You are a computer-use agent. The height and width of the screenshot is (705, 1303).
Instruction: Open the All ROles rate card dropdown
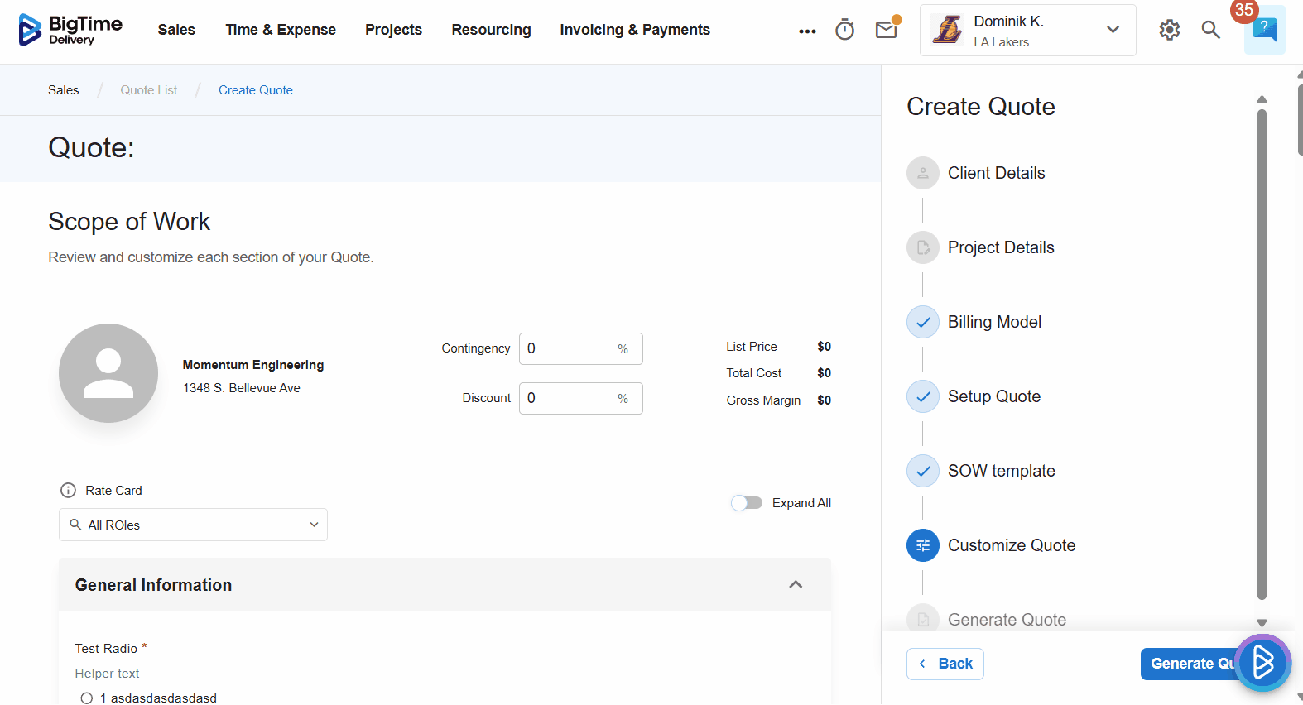point(193,525)
